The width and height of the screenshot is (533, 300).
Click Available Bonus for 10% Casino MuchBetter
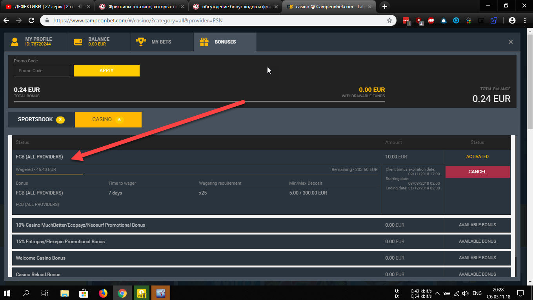click(477, 225)
